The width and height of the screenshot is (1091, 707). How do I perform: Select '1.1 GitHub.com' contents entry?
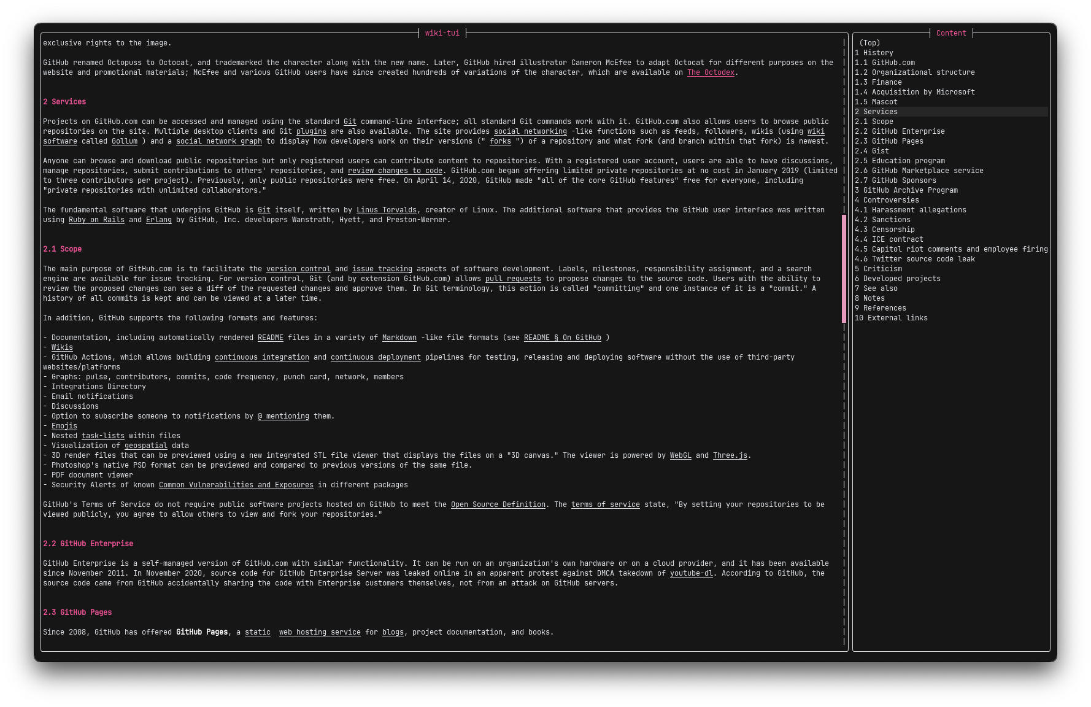[885, 63]
